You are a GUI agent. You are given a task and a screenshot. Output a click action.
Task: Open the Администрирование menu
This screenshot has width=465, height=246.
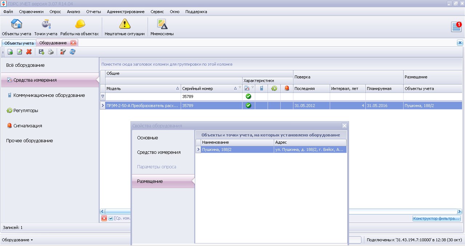tap(126, 12)
